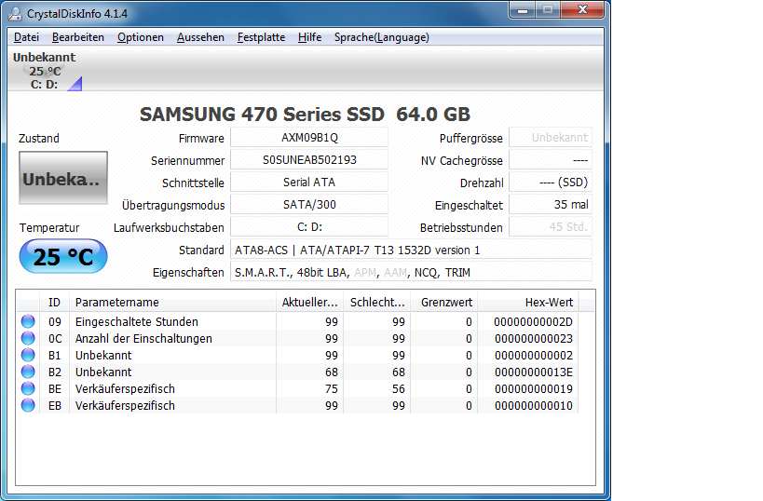Click status circle for Eingeschaltete Stunden
Screen dimensions: 763x501
pyautogui.click(x=28, y=321)
